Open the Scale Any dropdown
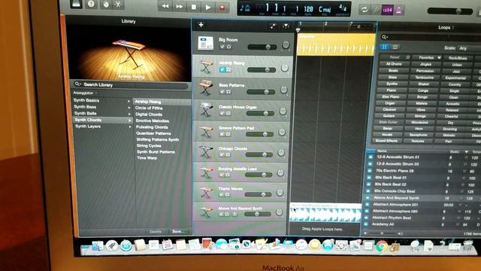Viewport: 481px width, 271px height. 469,48
